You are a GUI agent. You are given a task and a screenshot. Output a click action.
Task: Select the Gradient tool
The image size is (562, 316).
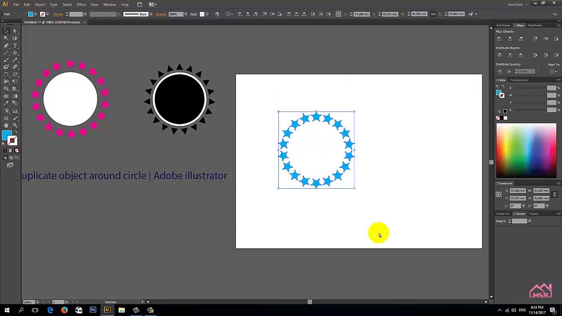click(15, 96)
